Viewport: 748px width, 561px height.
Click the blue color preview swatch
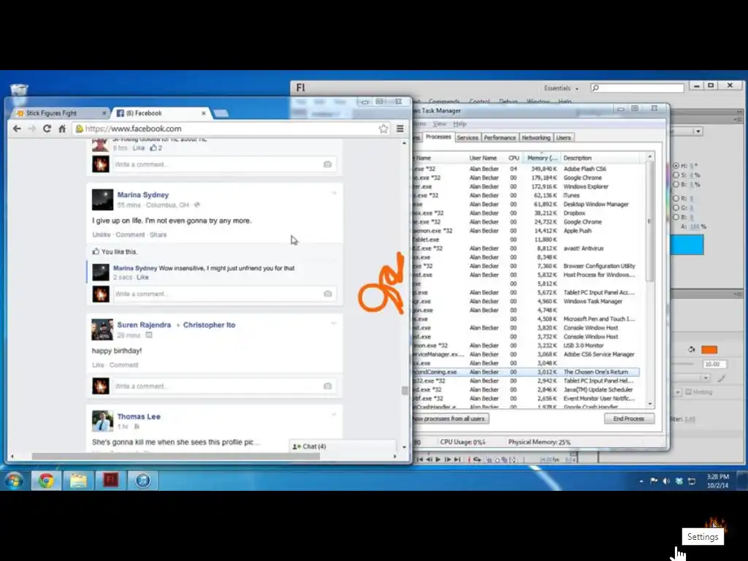[687, 245]
